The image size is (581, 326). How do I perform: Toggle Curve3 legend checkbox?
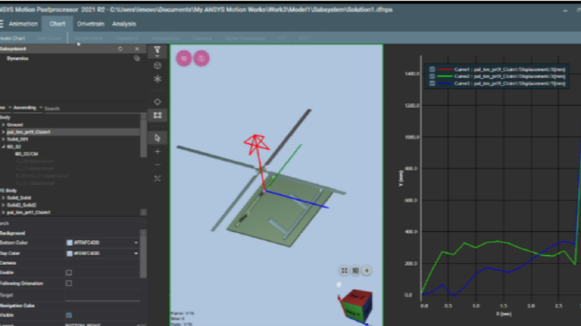coord(432,83)
